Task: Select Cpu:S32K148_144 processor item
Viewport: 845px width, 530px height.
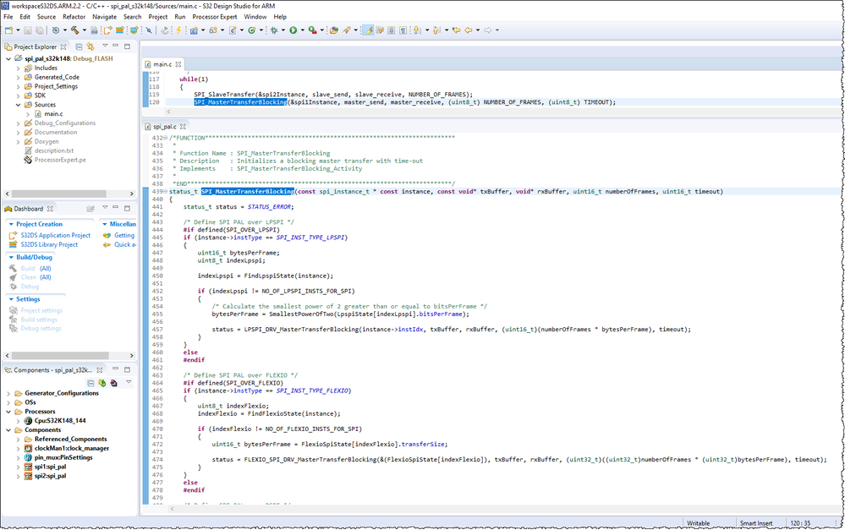Action: coord(60,421)
